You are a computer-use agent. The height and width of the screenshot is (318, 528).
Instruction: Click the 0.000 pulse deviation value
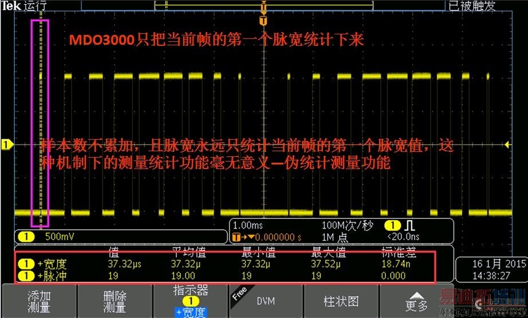pyautogui.click(x=393, y=276)
